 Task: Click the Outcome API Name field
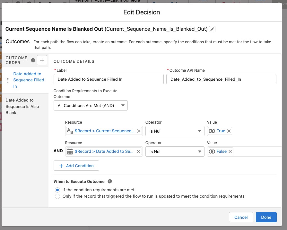221,79
